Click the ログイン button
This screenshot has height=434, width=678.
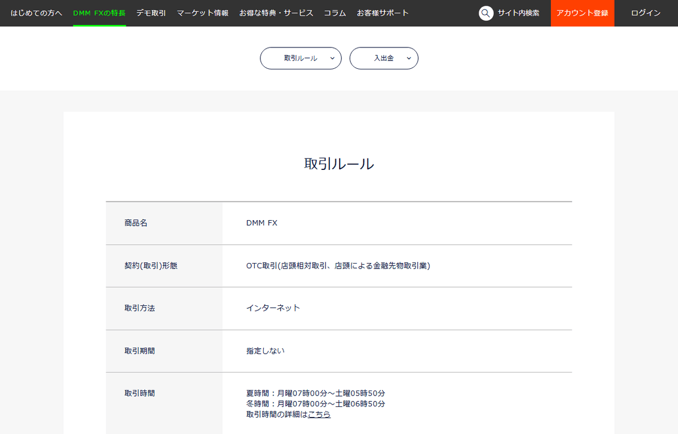646,13
